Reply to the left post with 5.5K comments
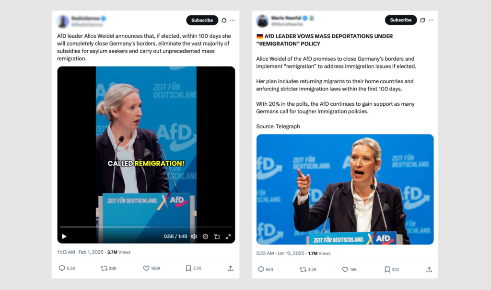The height and width of the screenshot is (290, 491). click(67, 268)
